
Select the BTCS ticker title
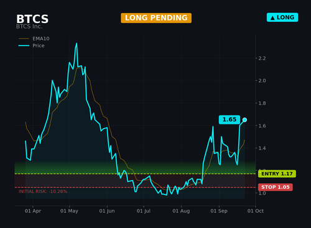click(32, 19)
